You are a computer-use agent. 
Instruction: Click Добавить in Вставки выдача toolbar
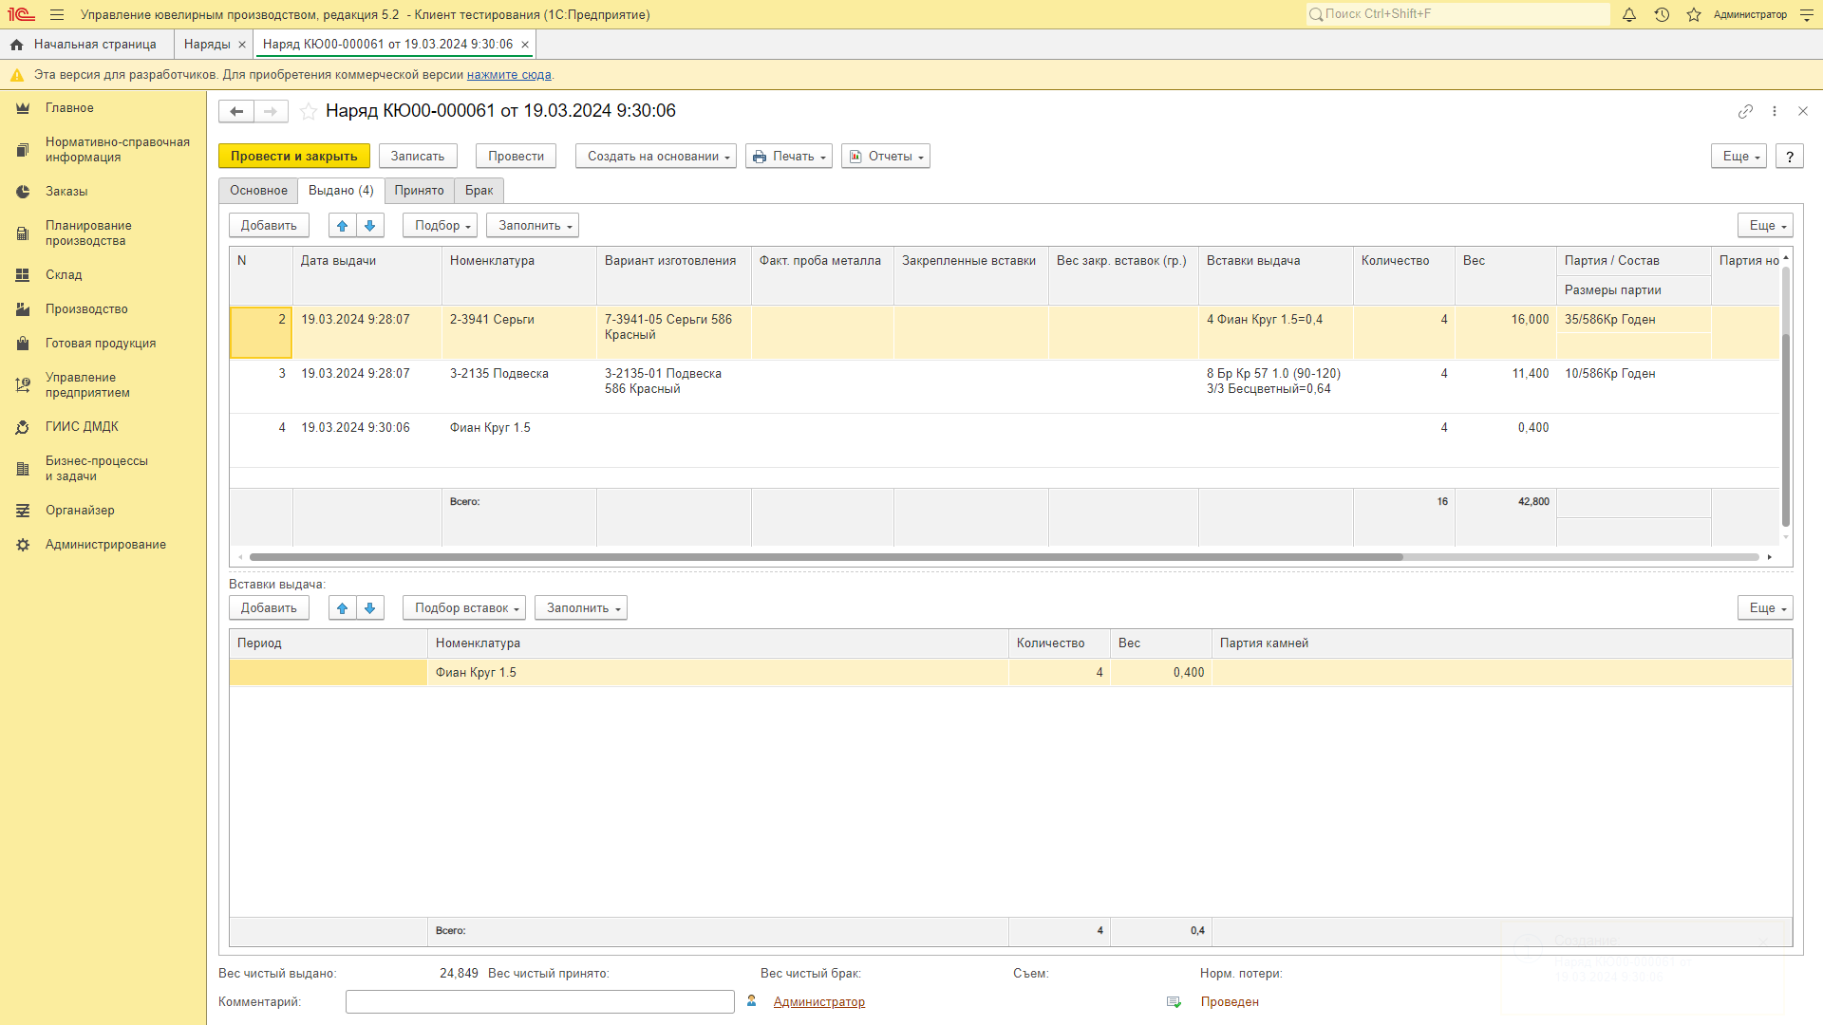coord(269,608)
